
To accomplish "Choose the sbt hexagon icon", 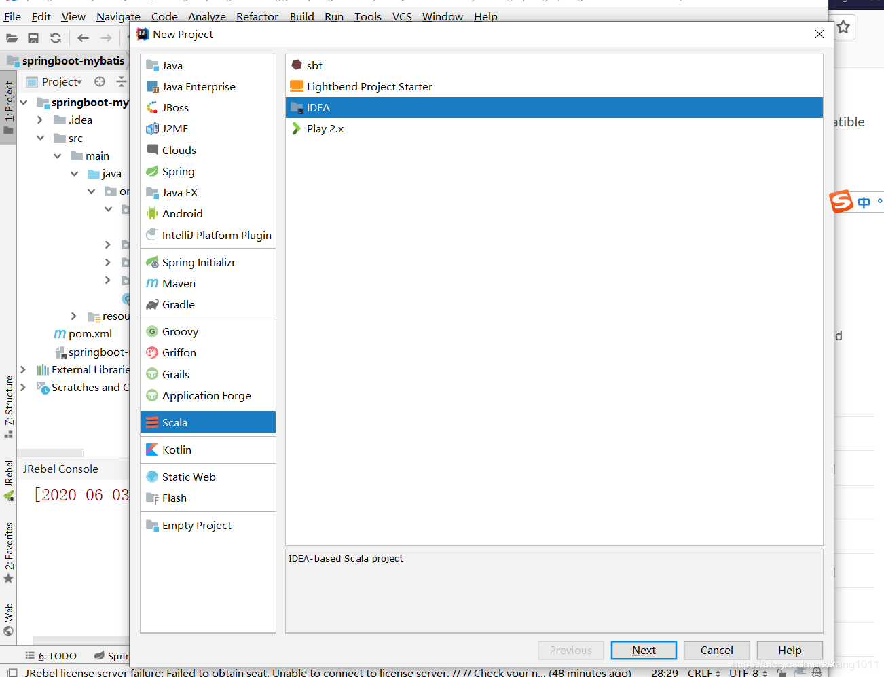I will [297, 65].
